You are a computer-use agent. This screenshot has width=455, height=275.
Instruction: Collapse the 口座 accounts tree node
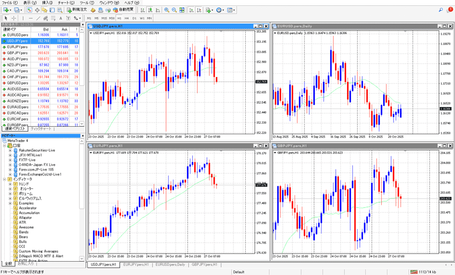(5, 146)
